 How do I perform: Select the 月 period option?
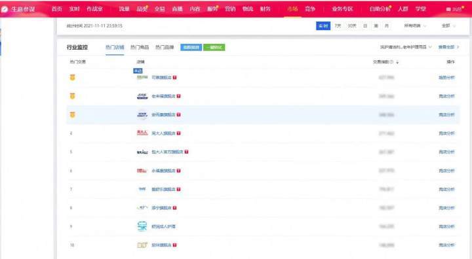click(387, 26)
